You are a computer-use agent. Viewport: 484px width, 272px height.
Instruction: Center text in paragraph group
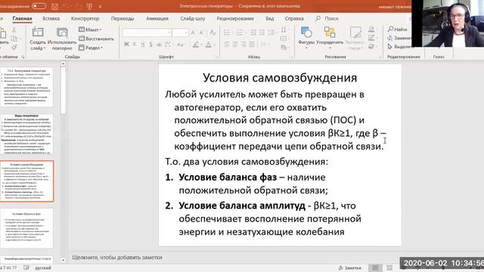point(235,45)
